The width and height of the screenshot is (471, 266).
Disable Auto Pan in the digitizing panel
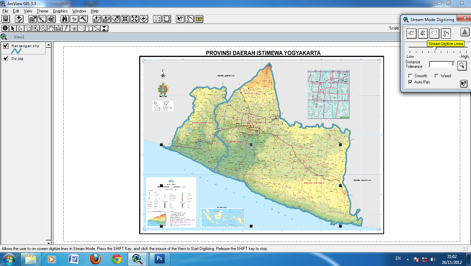pyautogui.click(x=411, y=82)
